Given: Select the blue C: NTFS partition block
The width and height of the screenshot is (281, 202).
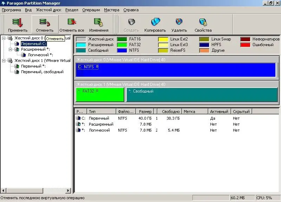Looking at the screenshot, I should coord(176,70).
